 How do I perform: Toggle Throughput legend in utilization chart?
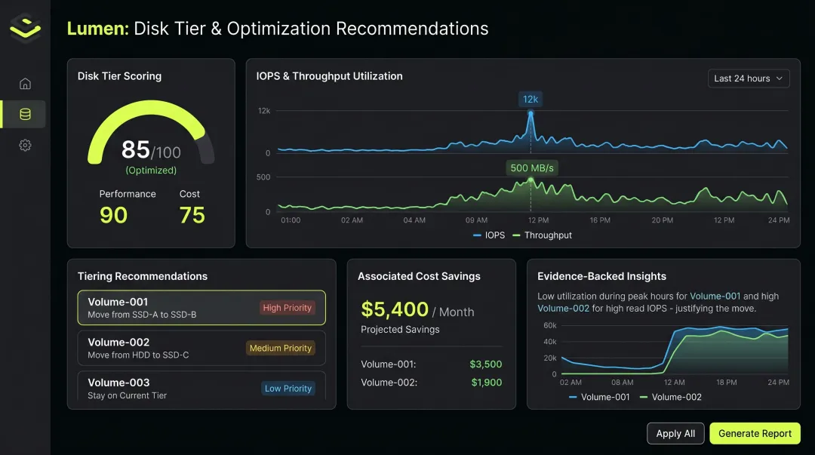click(x=542, y=235)
